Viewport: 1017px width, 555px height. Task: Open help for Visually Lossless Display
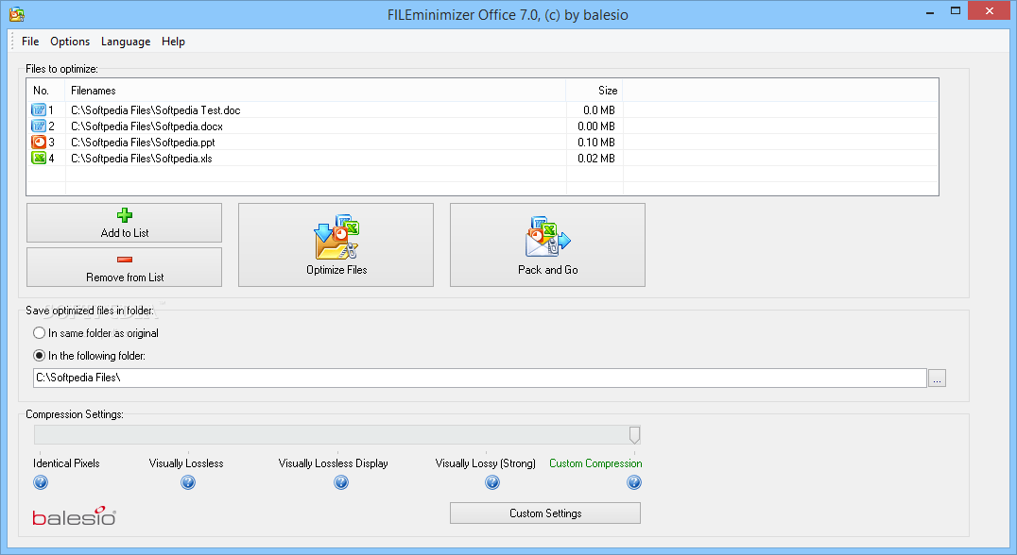tap(341, 482)
